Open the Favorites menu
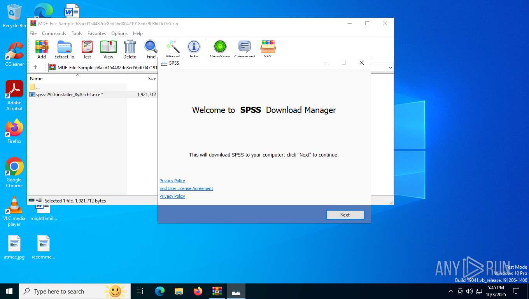 (x=96, y=33)
